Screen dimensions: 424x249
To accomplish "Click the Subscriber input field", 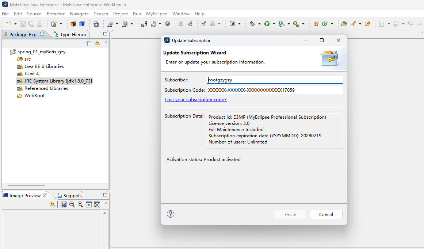I will 275,80.
